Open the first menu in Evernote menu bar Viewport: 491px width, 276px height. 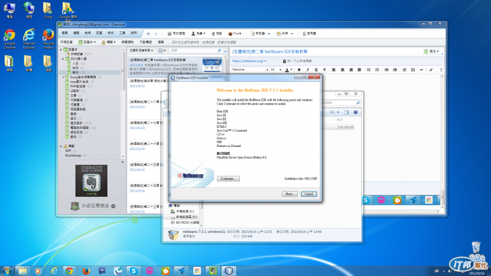pos(65,33)
